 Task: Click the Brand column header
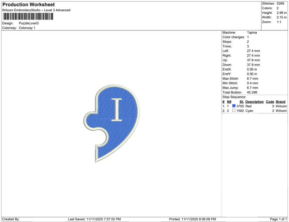click(281, 102)
